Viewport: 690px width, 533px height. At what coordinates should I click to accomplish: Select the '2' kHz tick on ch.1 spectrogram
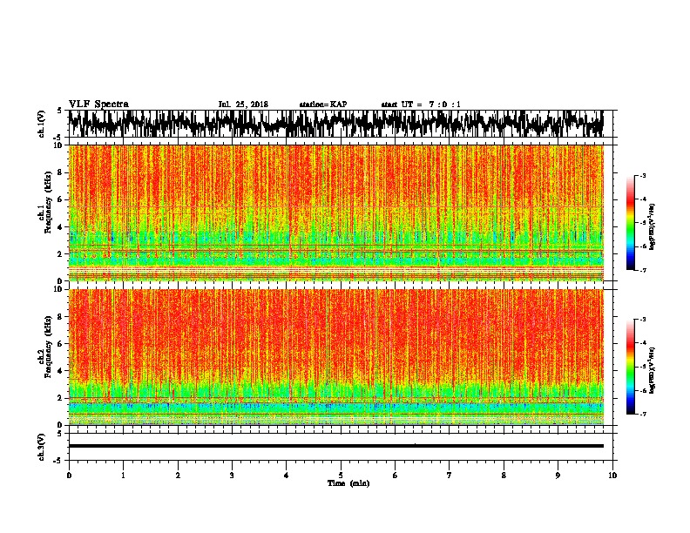[61, 254]
